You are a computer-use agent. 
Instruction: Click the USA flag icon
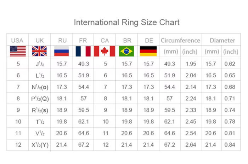[18, 51]
